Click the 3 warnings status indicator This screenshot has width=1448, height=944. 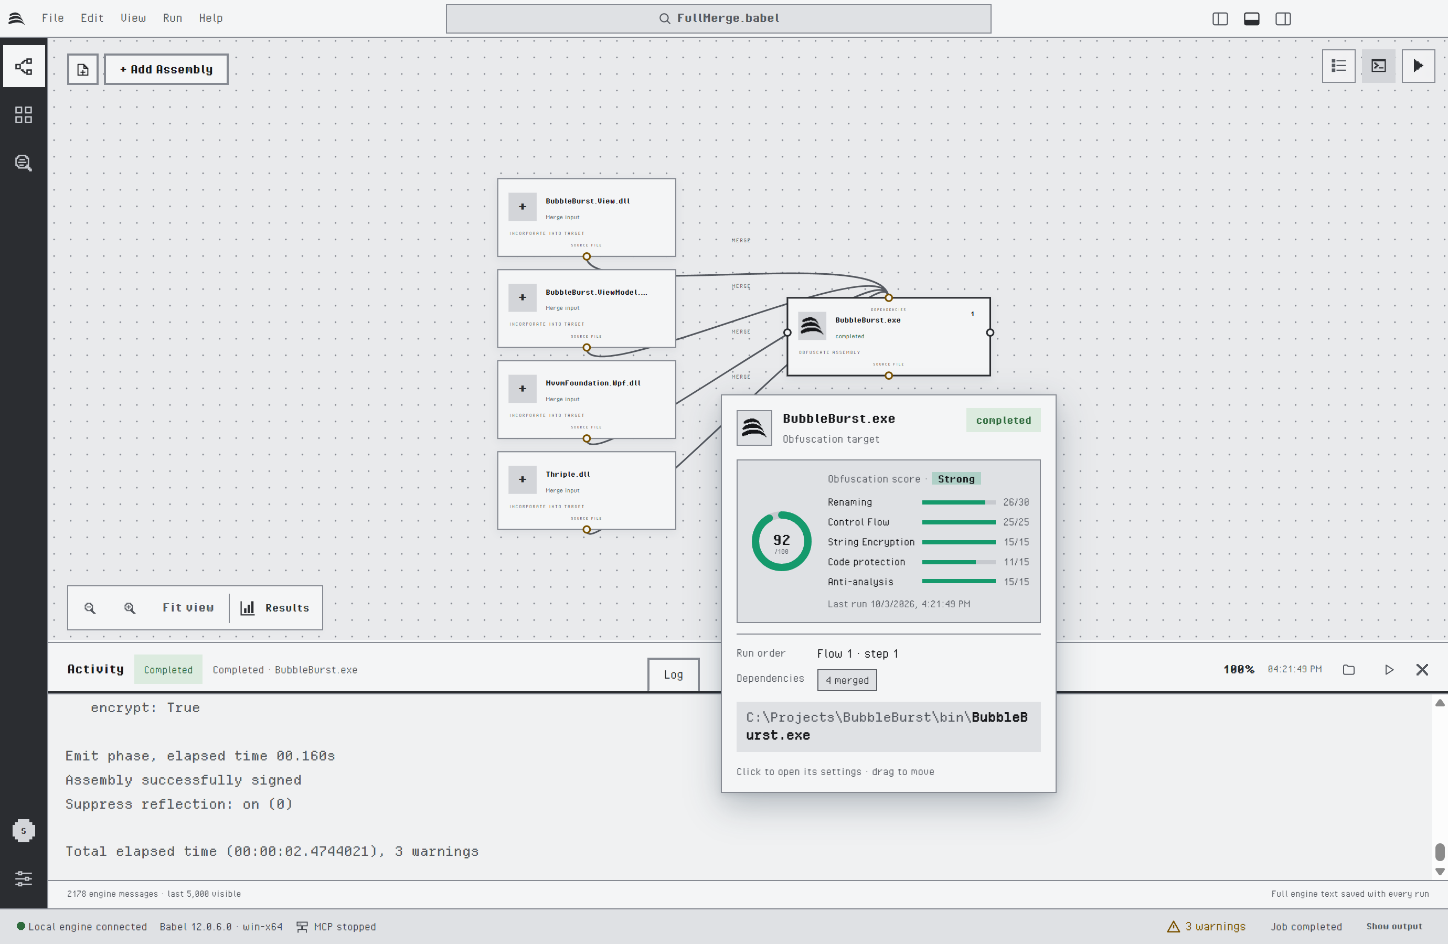1207,926
